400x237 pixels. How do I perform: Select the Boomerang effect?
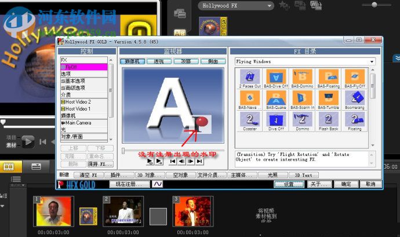(x=355, y=100)
